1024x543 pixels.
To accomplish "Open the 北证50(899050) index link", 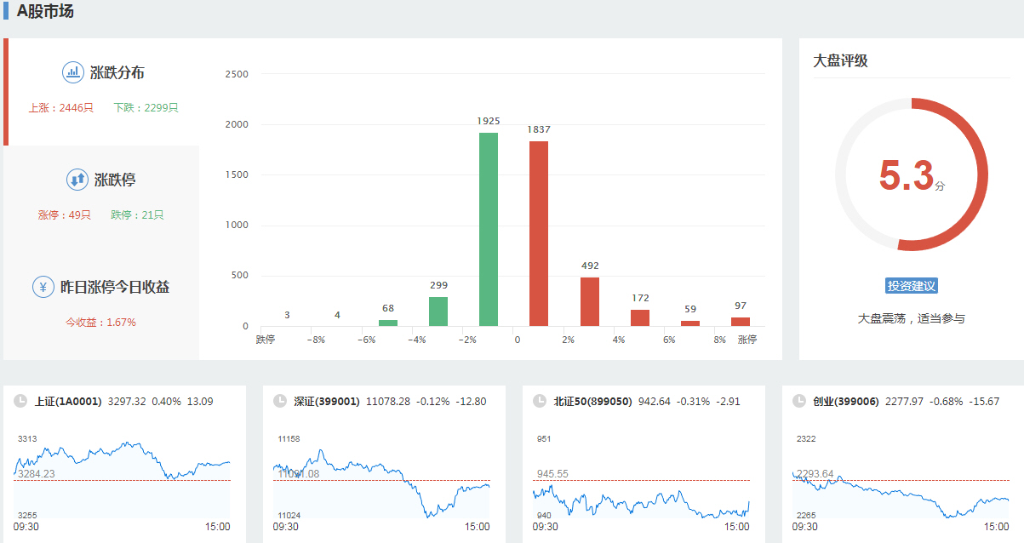I will point(592,402).
